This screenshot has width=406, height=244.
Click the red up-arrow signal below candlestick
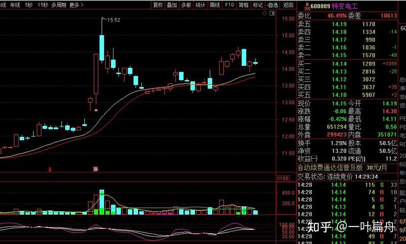point(96,110)
